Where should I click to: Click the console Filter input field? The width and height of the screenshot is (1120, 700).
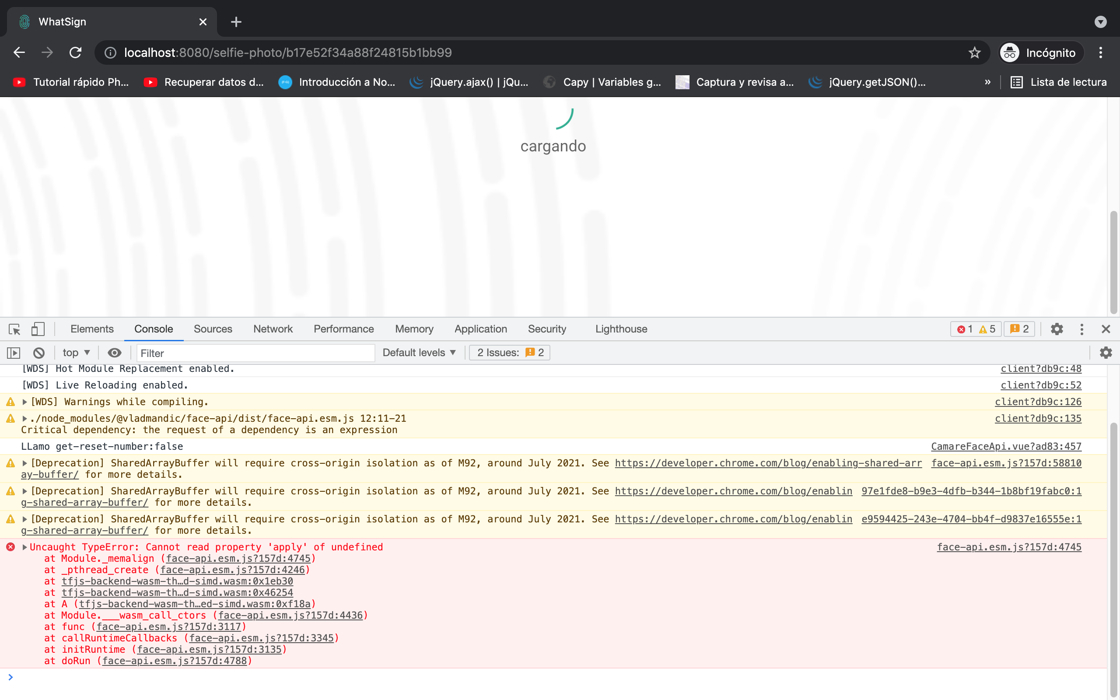pos(255,352)
